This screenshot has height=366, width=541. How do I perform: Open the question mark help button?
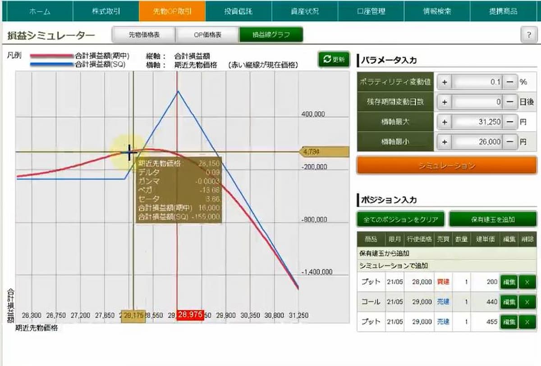pos(528,35)
